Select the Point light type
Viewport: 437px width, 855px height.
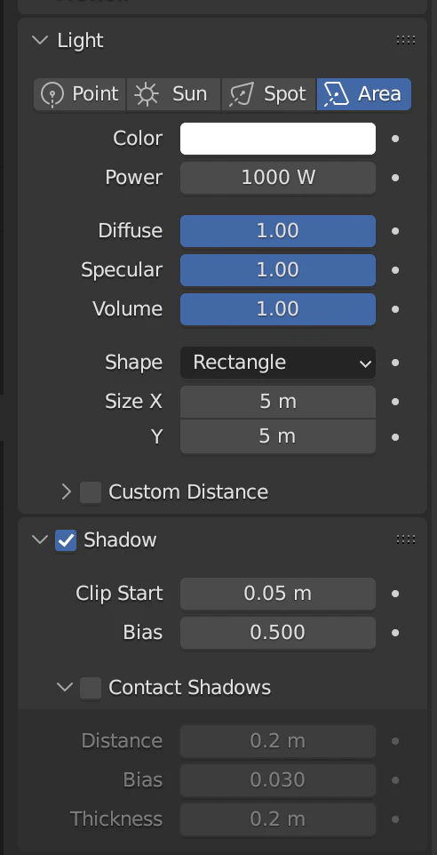[80, 94]
